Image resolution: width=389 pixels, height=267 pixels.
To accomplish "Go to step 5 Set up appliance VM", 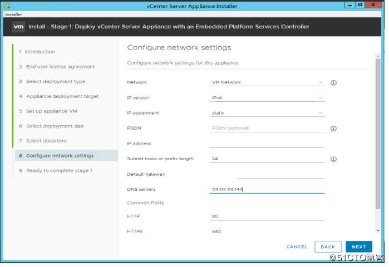I will tap(48, 111).
